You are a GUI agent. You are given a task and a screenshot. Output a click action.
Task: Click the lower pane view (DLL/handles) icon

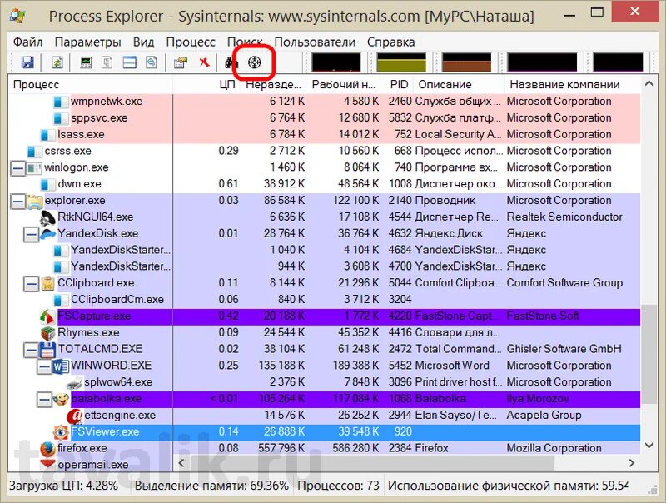pos(152,62)
